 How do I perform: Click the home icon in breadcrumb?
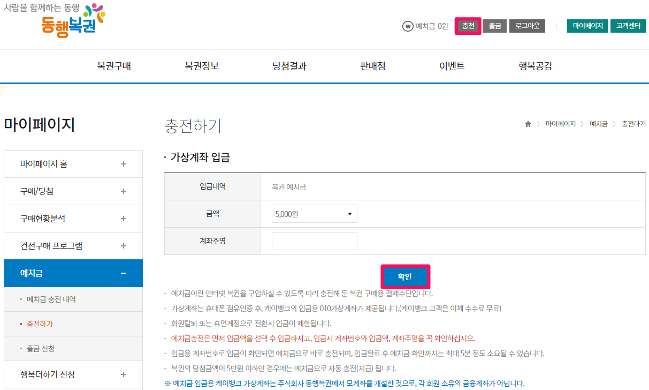528,124
